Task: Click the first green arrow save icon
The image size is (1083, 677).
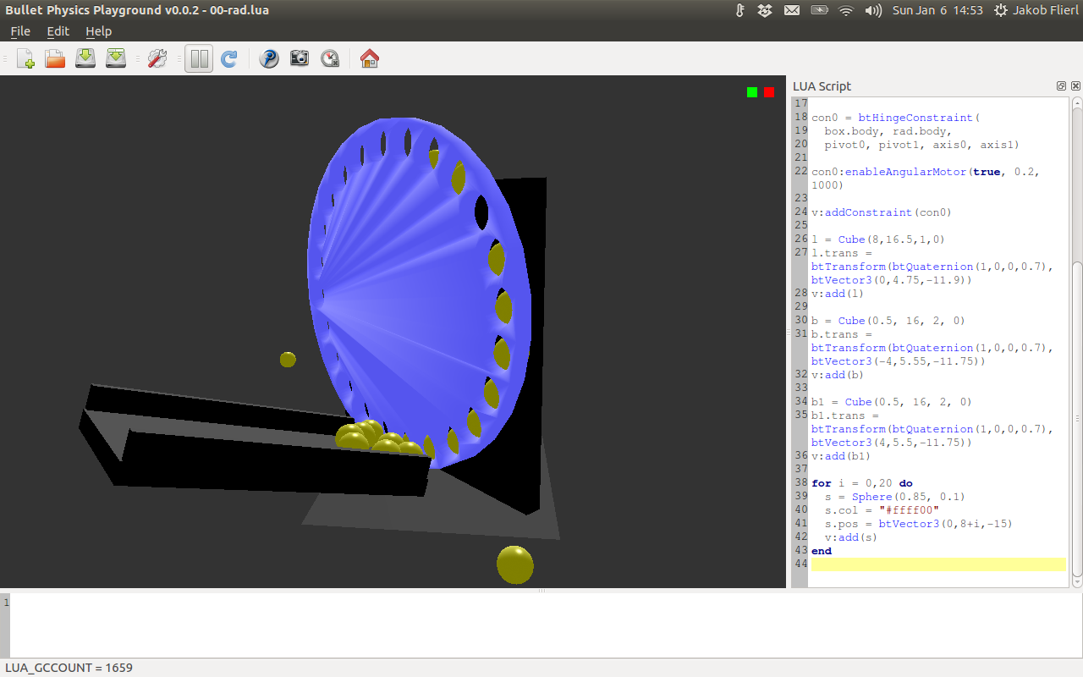Action: pos(85,58)
